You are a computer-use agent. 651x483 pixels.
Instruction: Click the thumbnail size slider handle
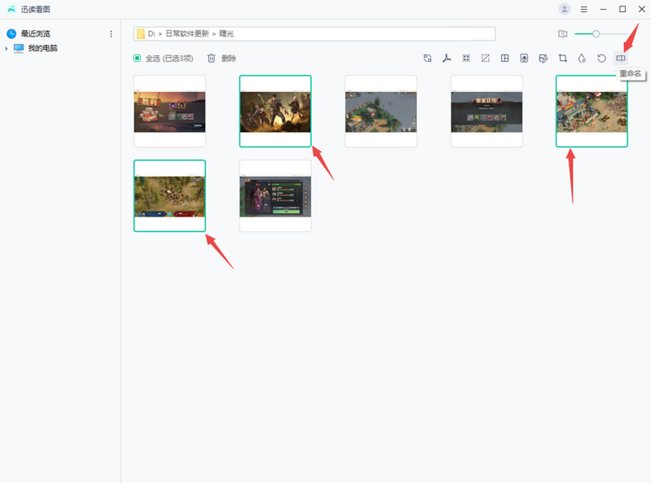[596, 34]
